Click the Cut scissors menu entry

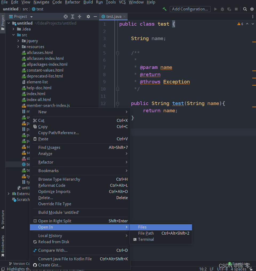(x=80, y=121)
